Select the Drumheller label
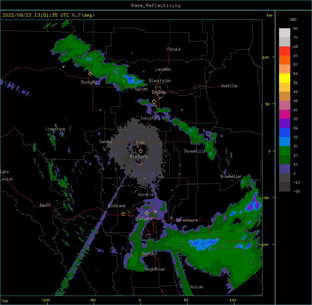312x305 pixels. pos(231,176)
